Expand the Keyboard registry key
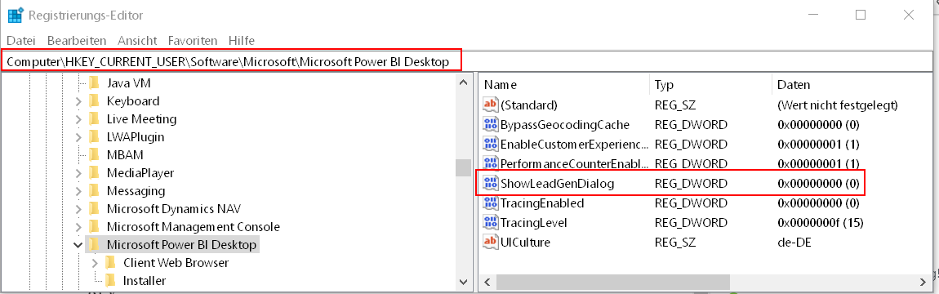 [x=78, y=101]
